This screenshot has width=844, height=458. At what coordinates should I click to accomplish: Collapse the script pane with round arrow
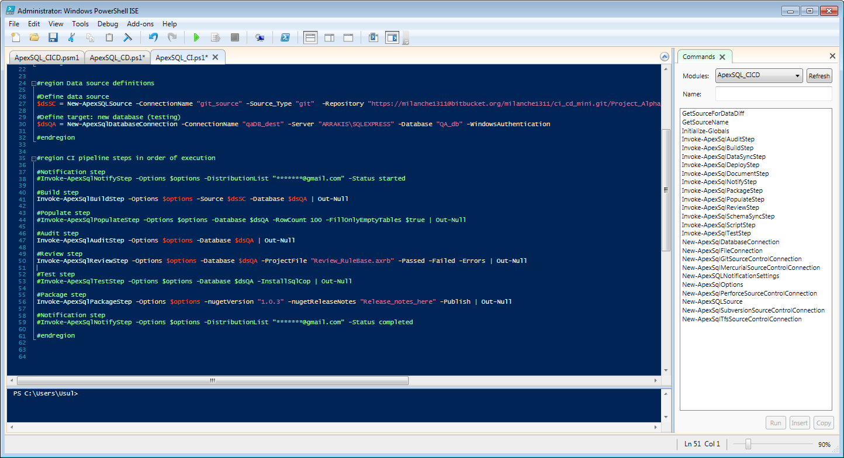pos(664,57)
